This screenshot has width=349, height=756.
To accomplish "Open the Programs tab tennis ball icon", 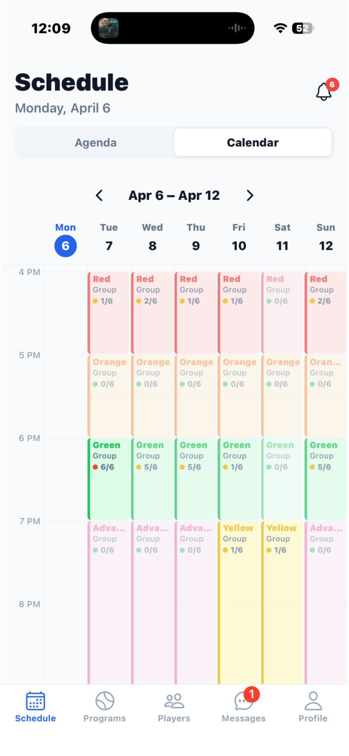I will coord(105,701).
